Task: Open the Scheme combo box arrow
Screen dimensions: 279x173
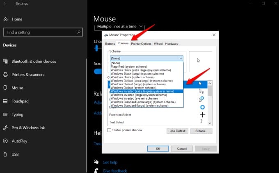Action: click(181, 58)
